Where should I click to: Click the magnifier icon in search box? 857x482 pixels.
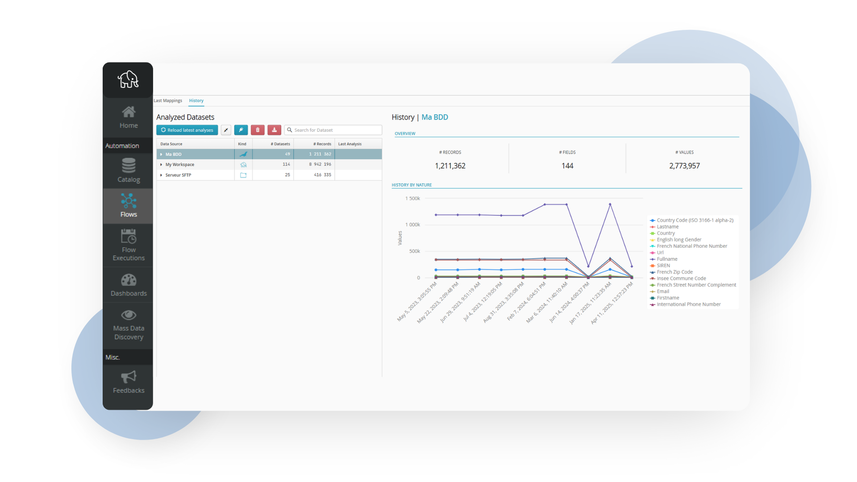(x=290, y=130)
